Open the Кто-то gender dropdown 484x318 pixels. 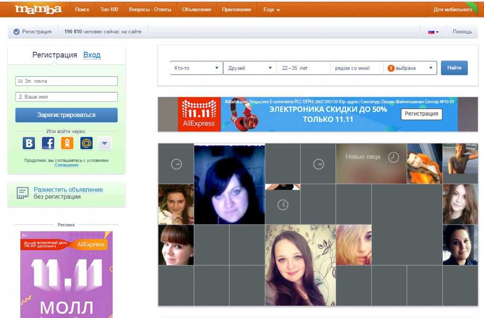point(196,68)
